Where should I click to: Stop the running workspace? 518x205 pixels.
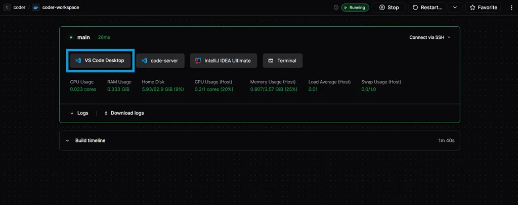(x=388, y=7)
